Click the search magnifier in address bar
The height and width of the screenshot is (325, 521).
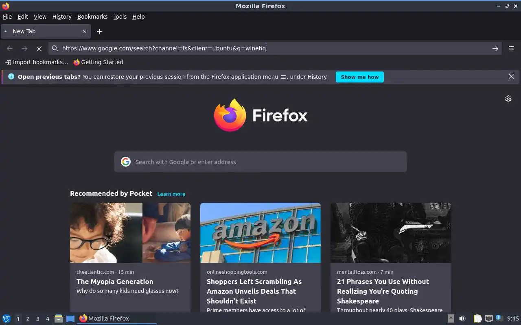pos(55,48)
